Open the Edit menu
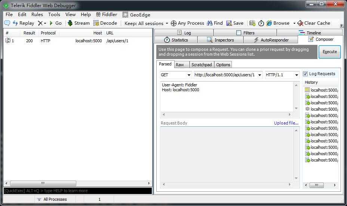 click(x=22, y=15)
